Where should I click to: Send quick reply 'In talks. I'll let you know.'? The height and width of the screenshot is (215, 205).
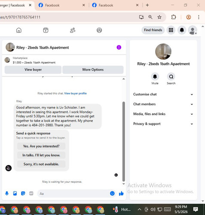41,155
